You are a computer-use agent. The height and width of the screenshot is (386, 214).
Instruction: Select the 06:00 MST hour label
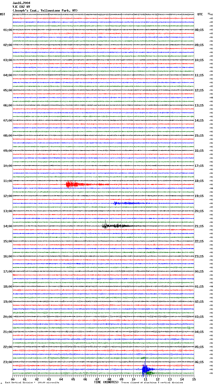(x=8, y=105)
